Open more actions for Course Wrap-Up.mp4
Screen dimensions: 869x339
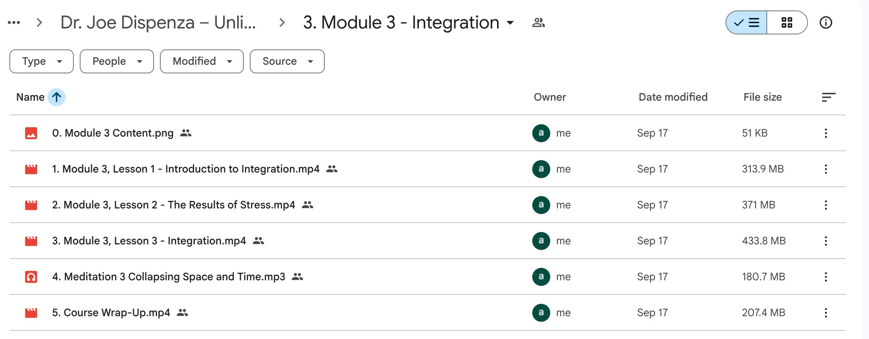coord(826,313)
